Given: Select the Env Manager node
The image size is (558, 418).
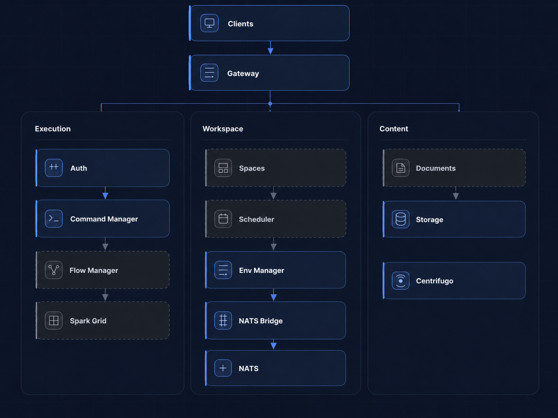Looking at the screenshot, I should 276,270.
